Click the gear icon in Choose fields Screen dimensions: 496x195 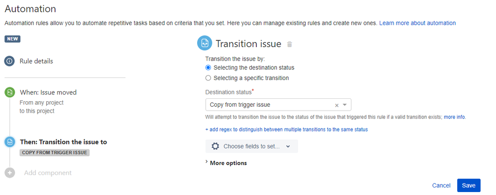[x=215, y=146]
